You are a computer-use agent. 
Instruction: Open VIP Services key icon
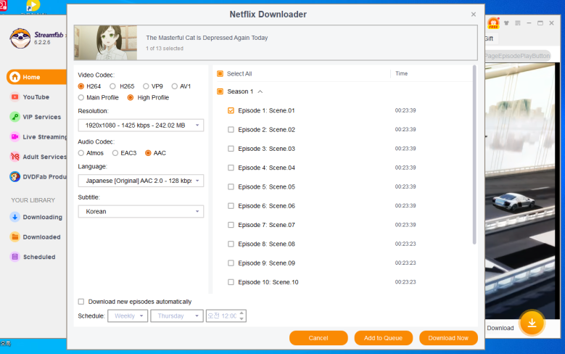click(x=15, y=117)
